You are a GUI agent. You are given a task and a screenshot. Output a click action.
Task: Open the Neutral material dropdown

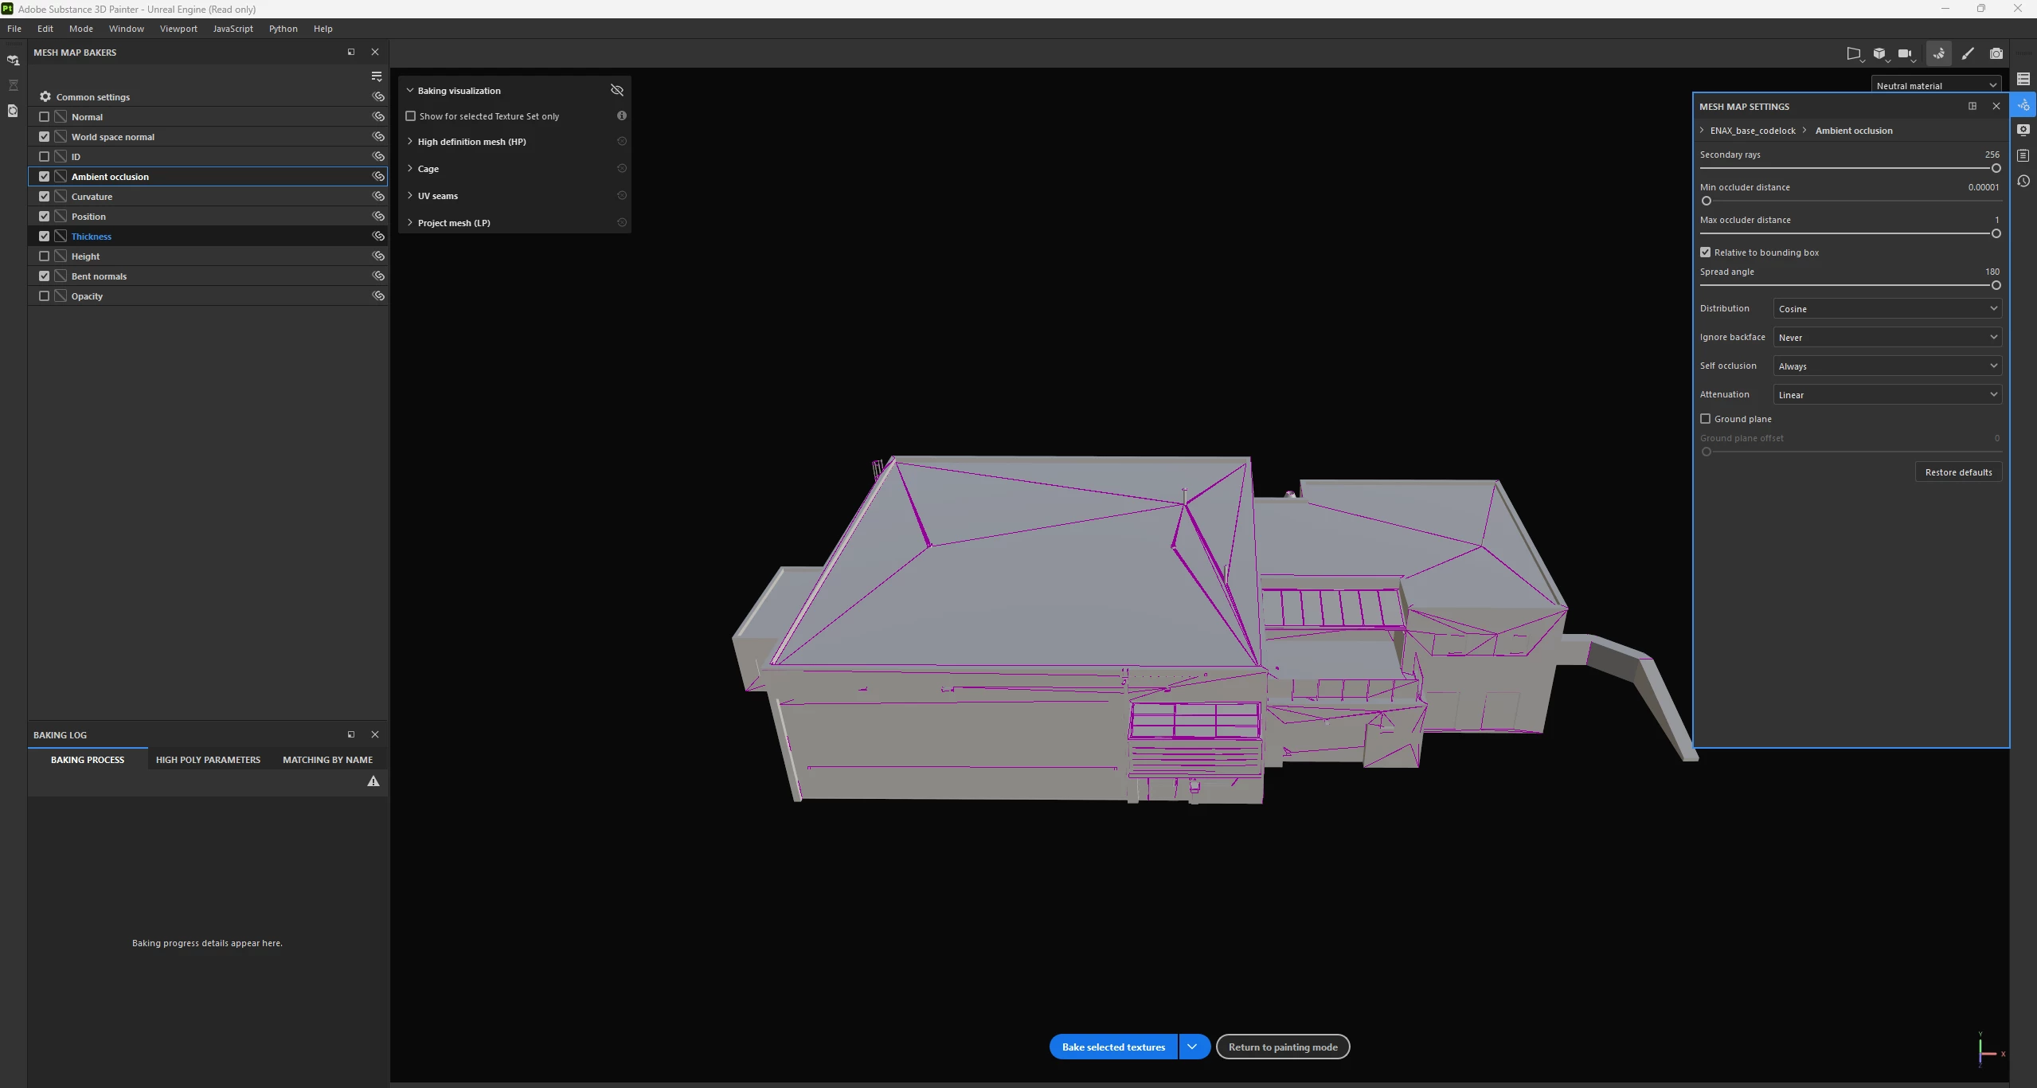point(1936,85)
